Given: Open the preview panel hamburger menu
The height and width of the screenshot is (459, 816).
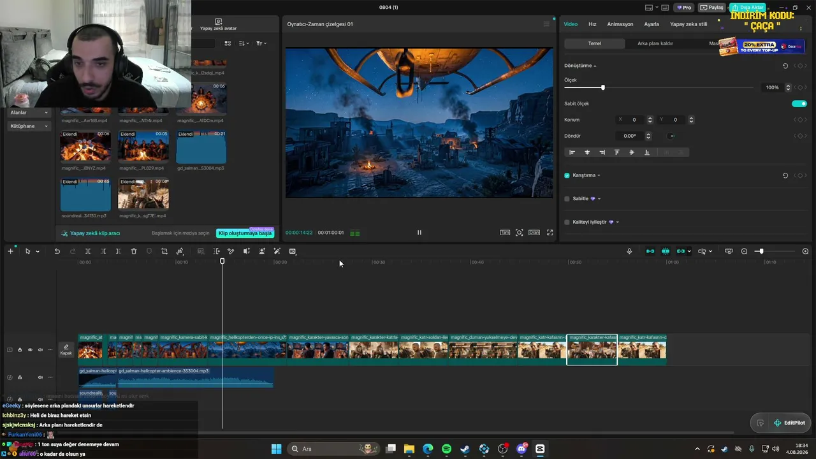Looking at the screenshot, I should pyautogui.click(x=546, y=24).
